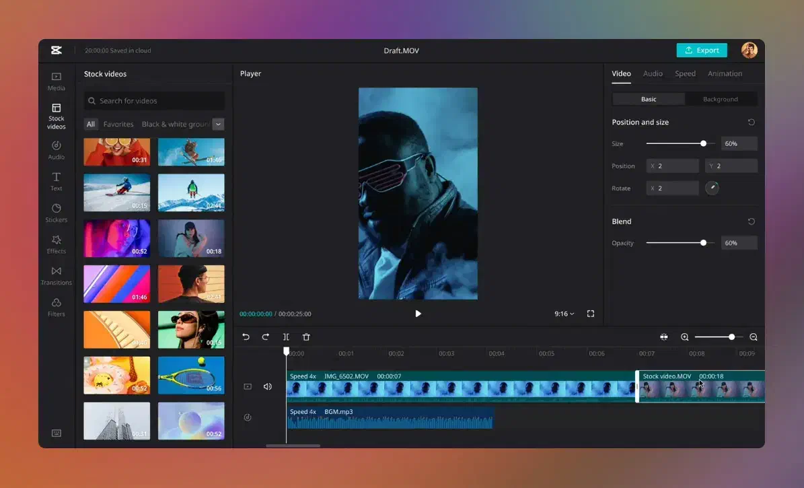
Task: Undo the last edit
Action: click(x=246, y=337)
